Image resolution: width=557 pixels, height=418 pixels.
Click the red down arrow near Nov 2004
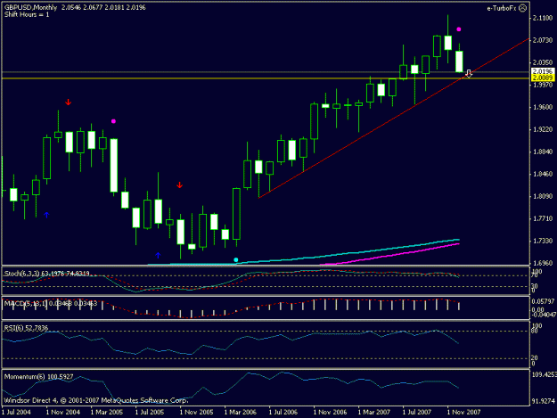[x=69, y=102]
